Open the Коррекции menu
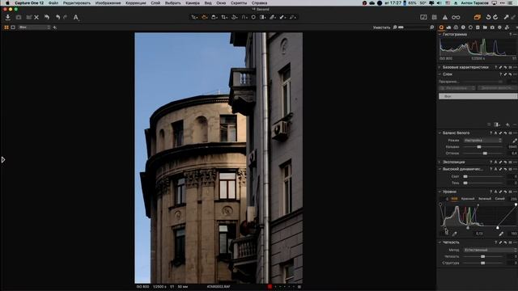 [x=135, y=3]
